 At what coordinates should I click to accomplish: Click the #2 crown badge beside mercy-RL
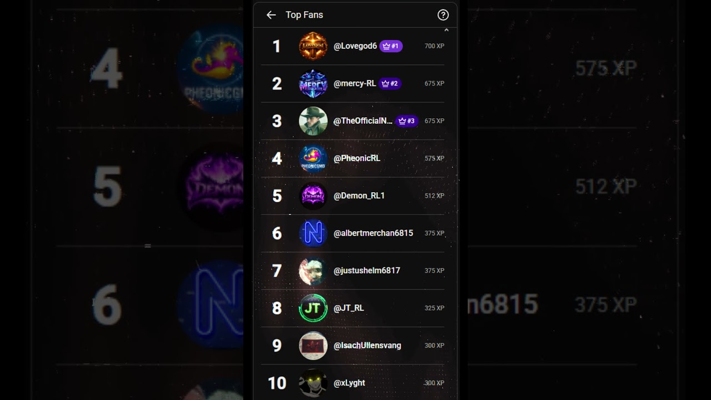point(390,83)
